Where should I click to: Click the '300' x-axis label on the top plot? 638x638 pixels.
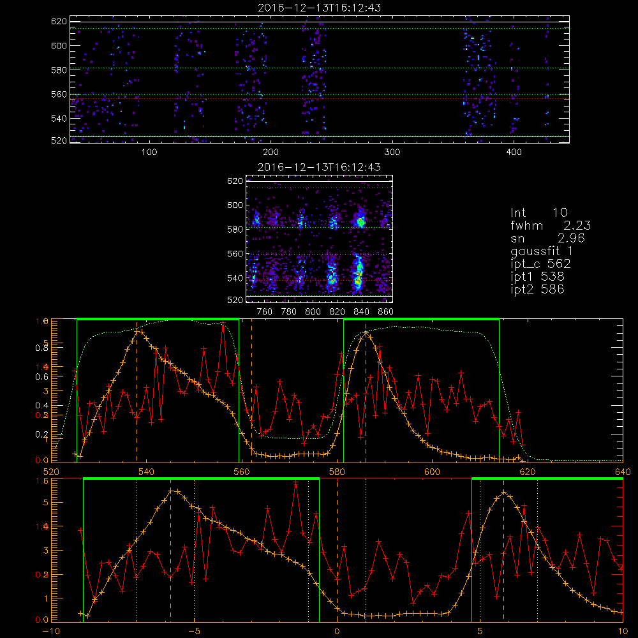click(392, 152)
